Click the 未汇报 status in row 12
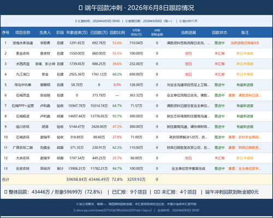The height and width of the screenshot is (218, 273). point(219,158)
